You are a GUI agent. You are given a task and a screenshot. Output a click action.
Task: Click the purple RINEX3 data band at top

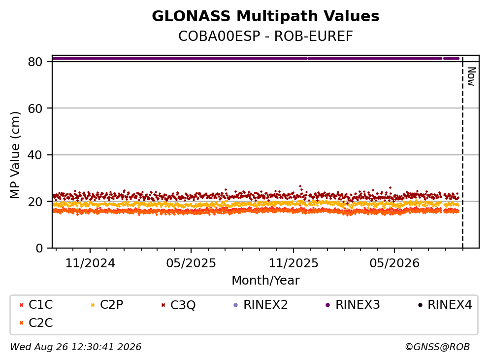point(256,58)
